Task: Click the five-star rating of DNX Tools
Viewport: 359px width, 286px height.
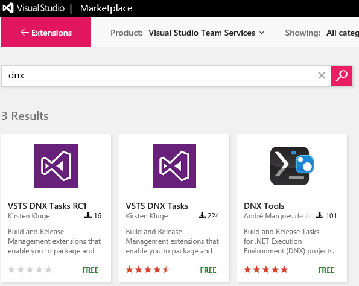Action: [266, 269]
